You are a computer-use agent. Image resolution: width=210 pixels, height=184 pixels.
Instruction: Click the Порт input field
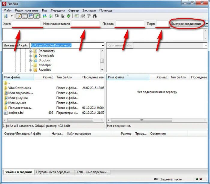[x=162, y=24]
